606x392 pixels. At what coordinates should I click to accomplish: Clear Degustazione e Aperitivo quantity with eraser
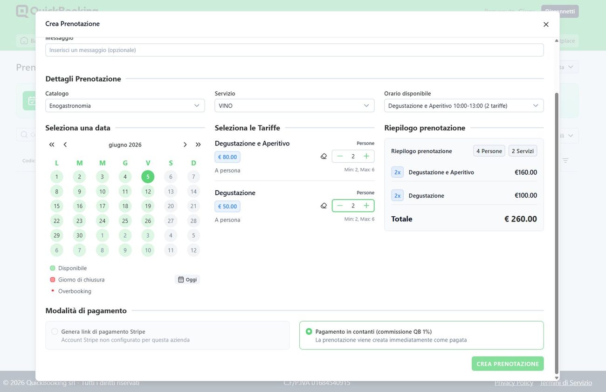(x=324, y=156)
